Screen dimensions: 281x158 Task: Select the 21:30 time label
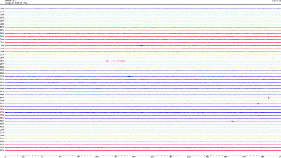point(2,139)
